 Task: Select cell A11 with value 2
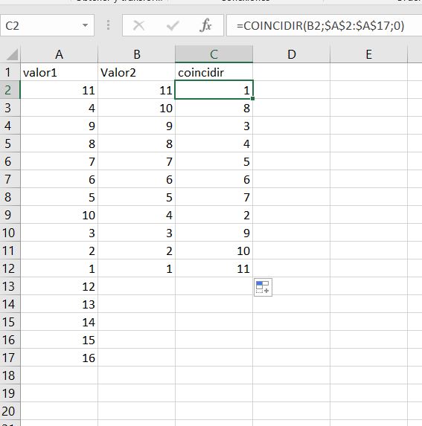coord(60,251)
